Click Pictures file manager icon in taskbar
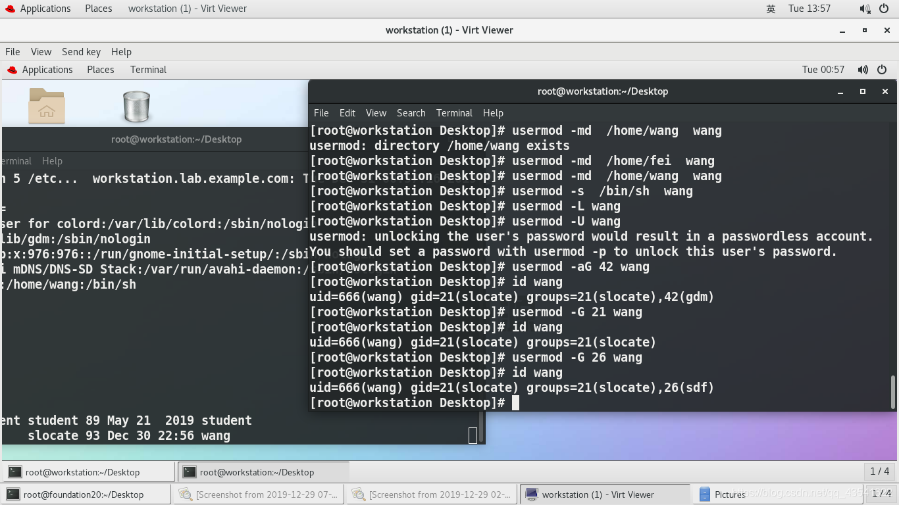Screen dimensions: 899x505 click(x=705, y=494)
